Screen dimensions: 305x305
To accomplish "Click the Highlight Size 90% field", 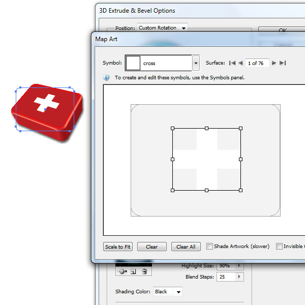I will click(226, 266).
